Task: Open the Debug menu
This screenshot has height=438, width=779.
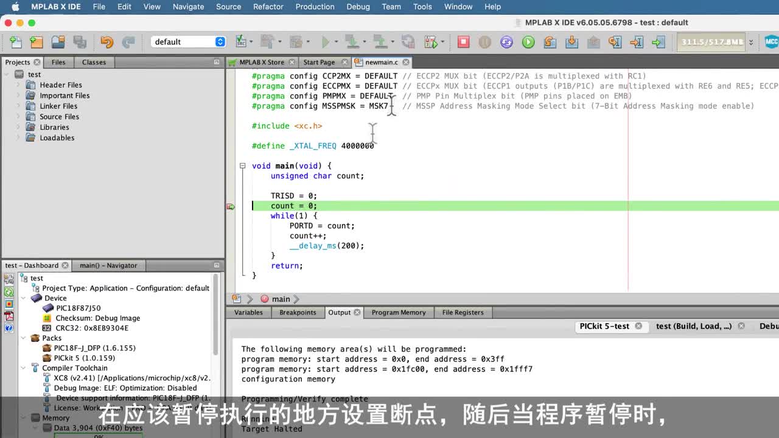Action: (358, 7)
